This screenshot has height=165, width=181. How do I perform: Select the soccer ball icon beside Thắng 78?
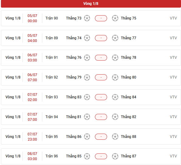coord(115,58)
